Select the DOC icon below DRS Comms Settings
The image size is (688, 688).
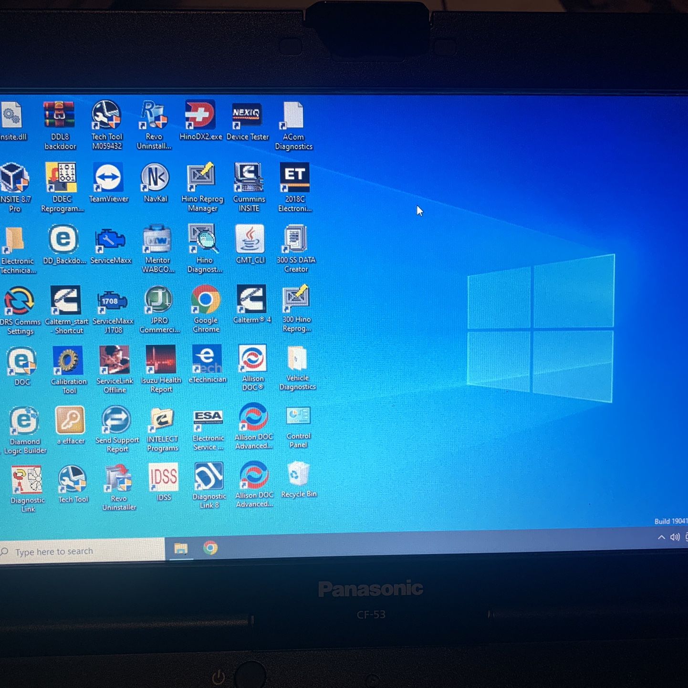(22, 362)
